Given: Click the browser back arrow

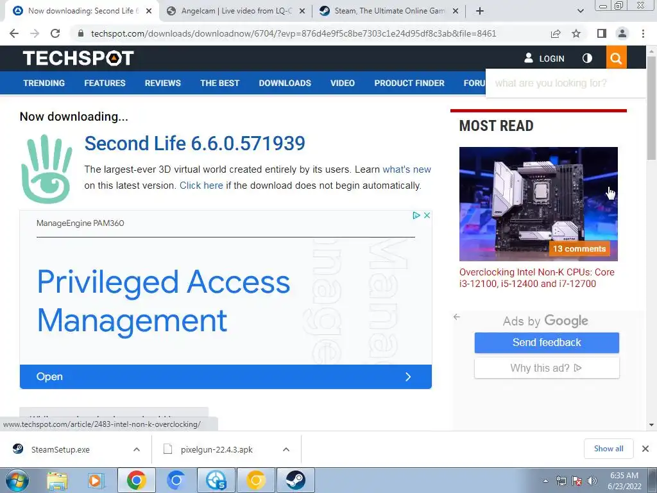Looking at the screenshot, I should [14, 33].
